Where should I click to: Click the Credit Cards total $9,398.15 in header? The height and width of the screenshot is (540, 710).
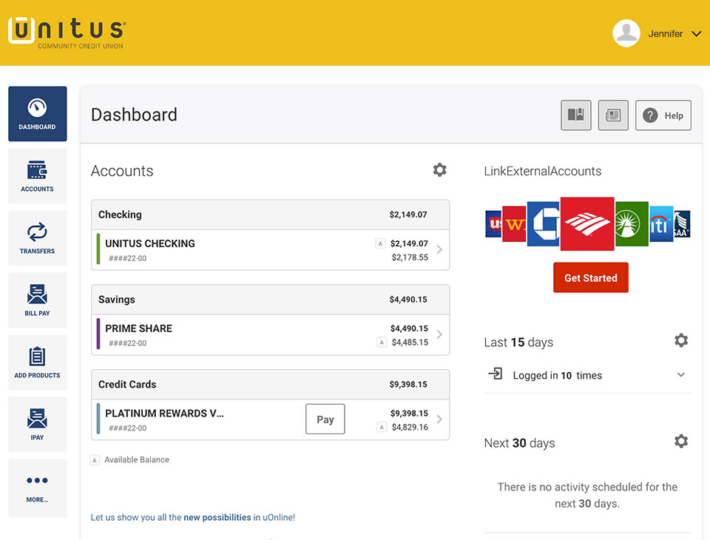click(408, 384)
